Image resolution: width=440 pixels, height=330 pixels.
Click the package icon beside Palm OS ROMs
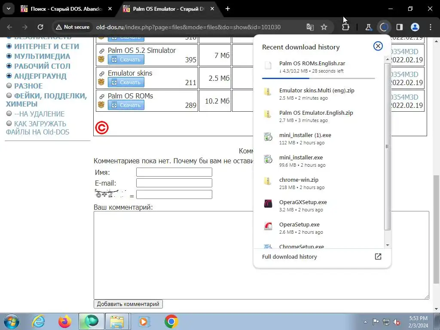click(101, 105)
